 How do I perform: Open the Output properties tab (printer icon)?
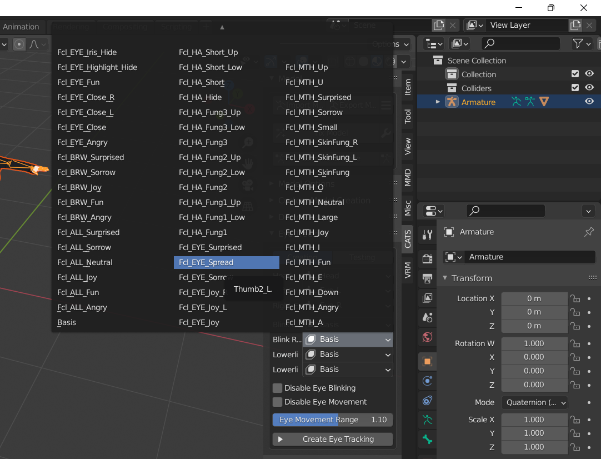pos(427,279)
